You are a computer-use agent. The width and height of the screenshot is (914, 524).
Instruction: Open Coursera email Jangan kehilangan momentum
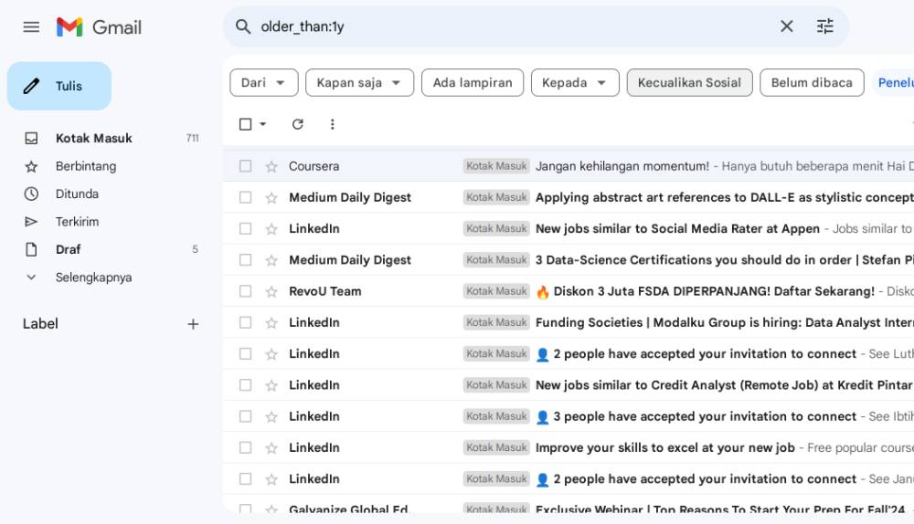569,166
